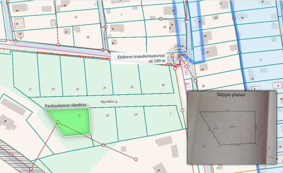Image resolution: width=283 pixels, height=173 pixels.
Task: Click the power line end marker south of plot 2A
Action: 136,159
